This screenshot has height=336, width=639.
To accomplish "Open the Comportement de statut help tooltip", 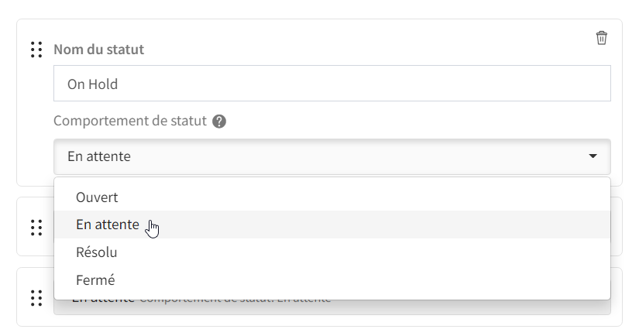I will (219, 122).
